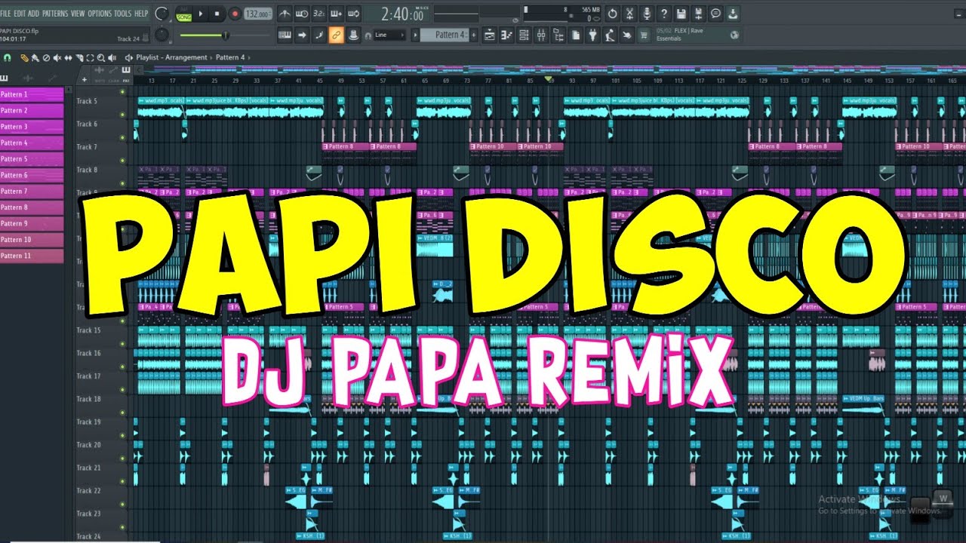Open the VIEW menu
966x543 pixels.
pos(78,14)
